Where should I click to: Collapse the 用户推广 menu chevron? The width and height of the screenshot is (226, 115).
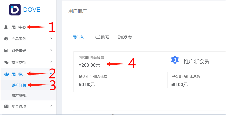click(51, 74)
